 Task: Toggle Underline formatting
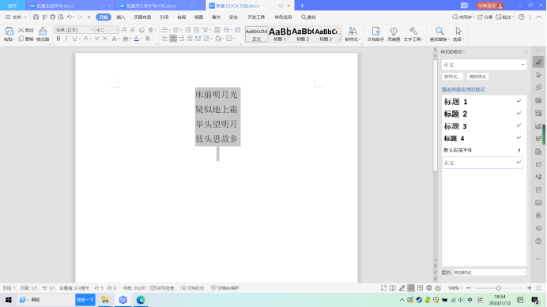point(74,39)
